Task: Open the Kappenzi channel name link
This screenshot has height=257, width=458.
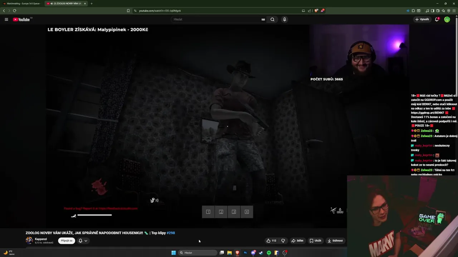Action: click(x=41, y=239)
